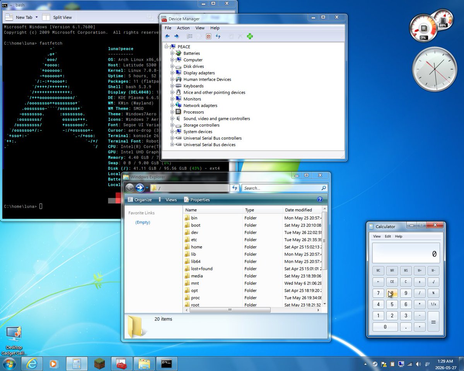This screenshot has height=371, width=464.
Task: Add legacy hardware with green plus icon
Action: 250,36
